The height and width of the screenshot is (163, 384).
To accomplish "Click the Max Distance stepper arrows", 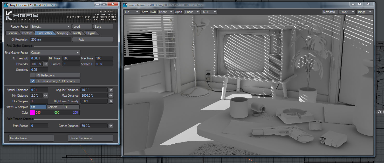I will pos(111,96).
